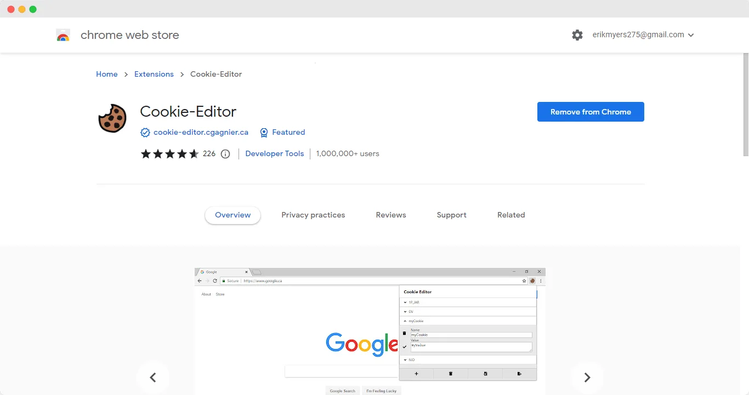The height and width of the screenshot is (395, 749).
Task: Click the rating info circle icon
Action: [225, 154]
